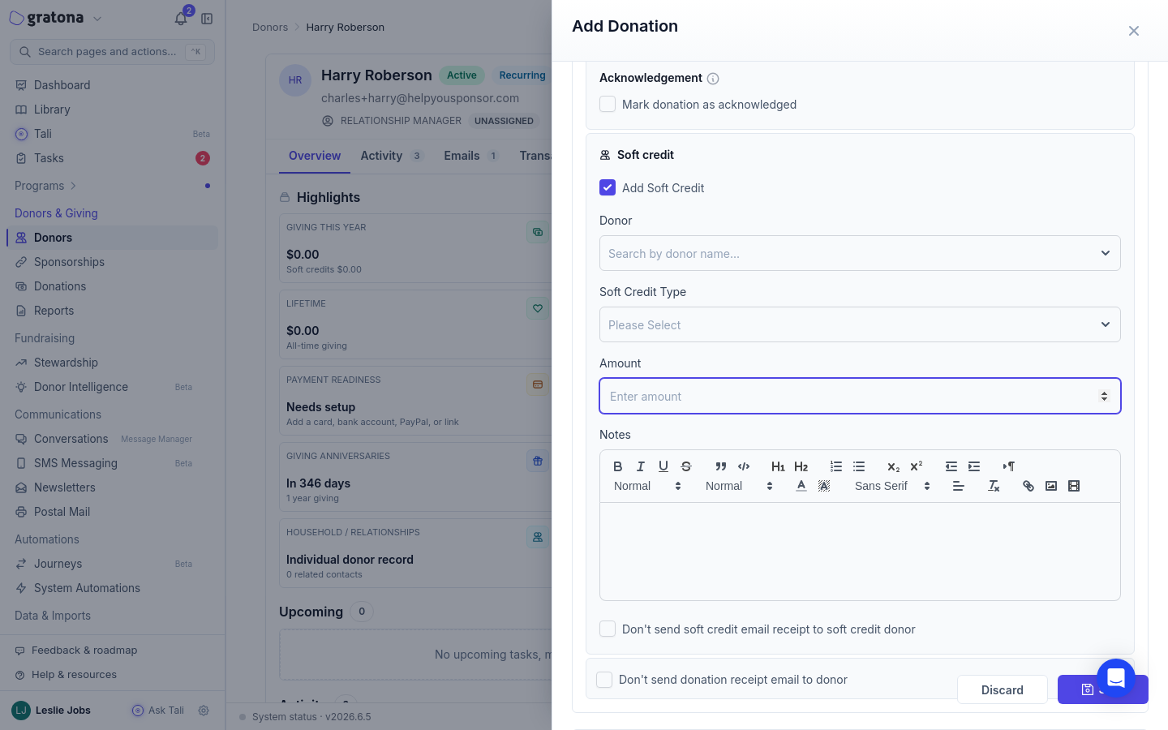Expand Programs section in sidebar
1168x730 pixels.
tap(45, 186)
